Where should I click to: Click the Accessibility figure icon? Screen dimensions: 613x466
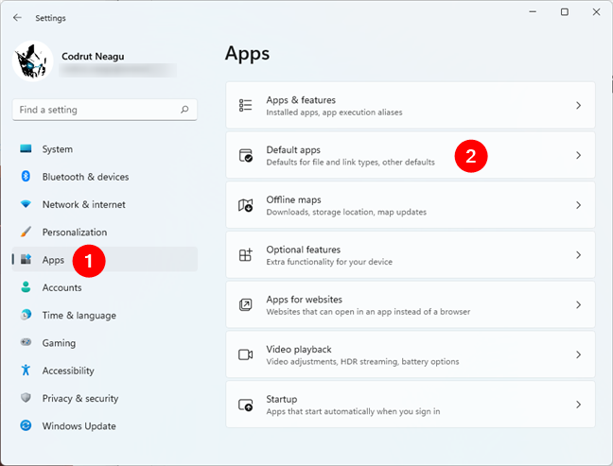point(26,370)
